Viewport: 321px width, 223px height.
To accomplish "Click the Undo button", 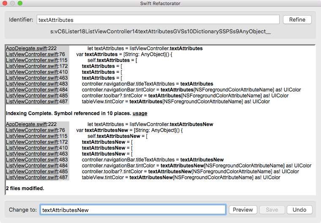I will click(x=299, y=210).
